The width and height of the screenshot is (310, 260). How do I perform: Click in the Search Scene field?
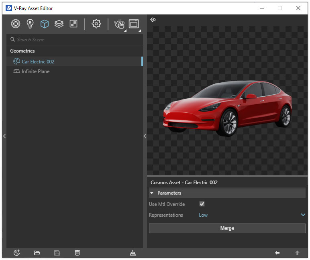75,39
